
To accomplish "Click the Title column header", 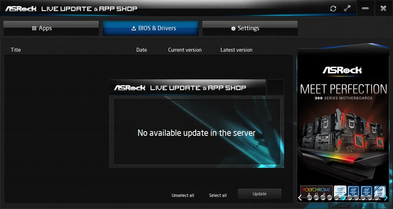I will click(x=16, y=50).
